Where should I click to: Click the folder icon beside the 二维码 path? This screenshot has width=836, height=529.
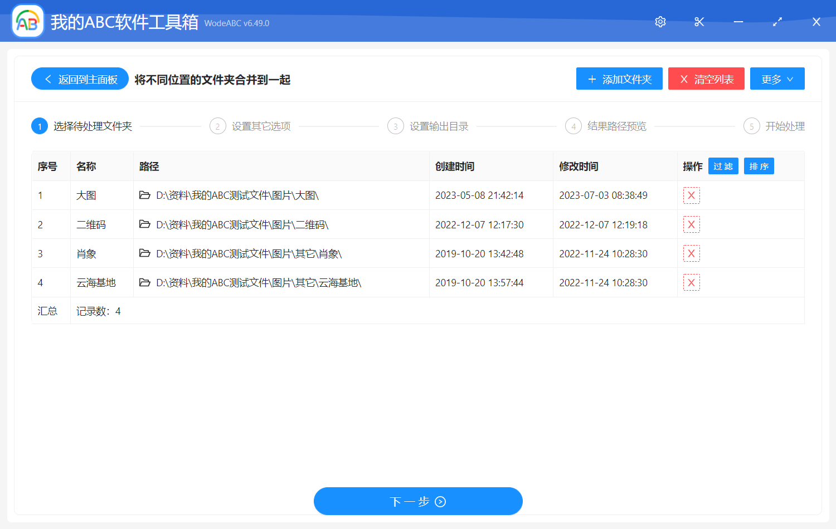144,224
